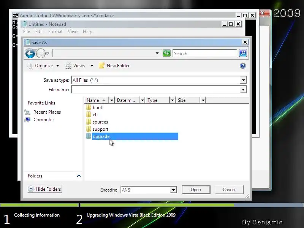This screenshot has width=304, height=228.
Task: Open Notepad's Help menu
Action: pyautogui.click(x=87, y=32)
